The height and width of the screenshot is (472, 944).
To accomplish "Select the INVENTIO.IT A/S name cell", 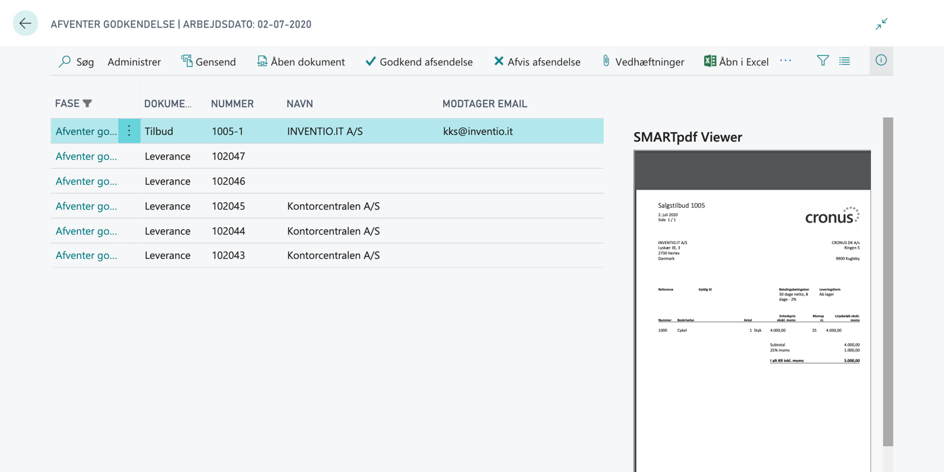I will coord(325,131).
